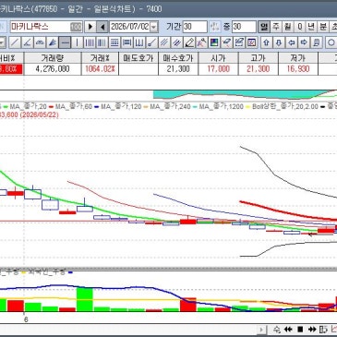Screen dimensions: 337x337
Task: Click the MA_종가,20 legend color marker
Action: [x=5, y=107]
